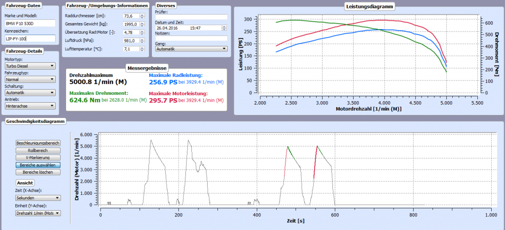Click Bereiche löschen to clear ranges
This screenshot has height=230, width=505.
(38, 172)
